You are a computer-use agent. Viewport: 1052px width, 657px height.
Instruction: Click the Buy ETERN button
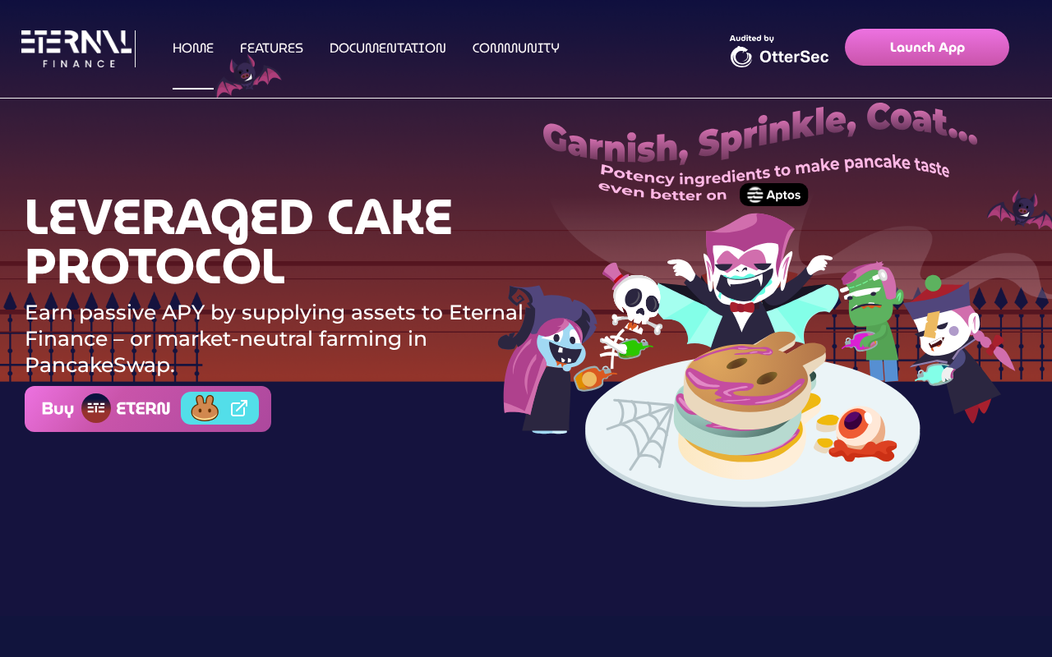coord(148,409)
